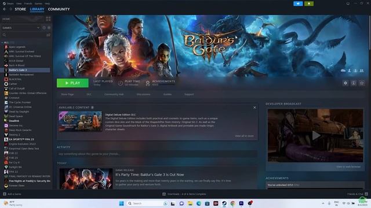This screenshot has width=371, height=208.
Task: Click the favorite icon beside info
Action: point(362,83)
